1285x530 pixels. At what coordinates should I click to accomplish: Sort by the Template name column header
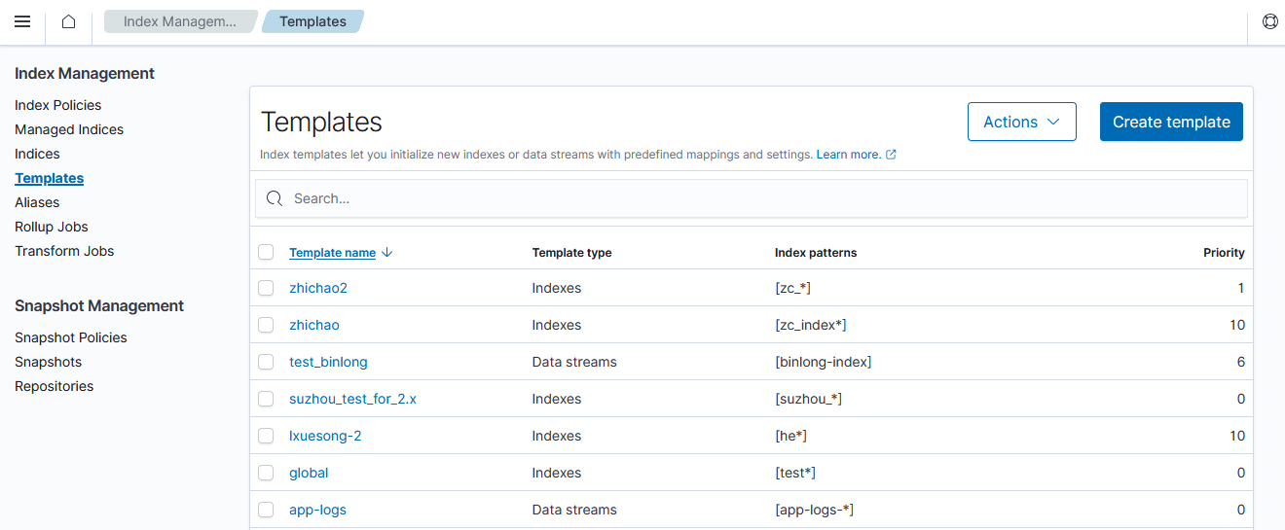[x=332, y=252]
